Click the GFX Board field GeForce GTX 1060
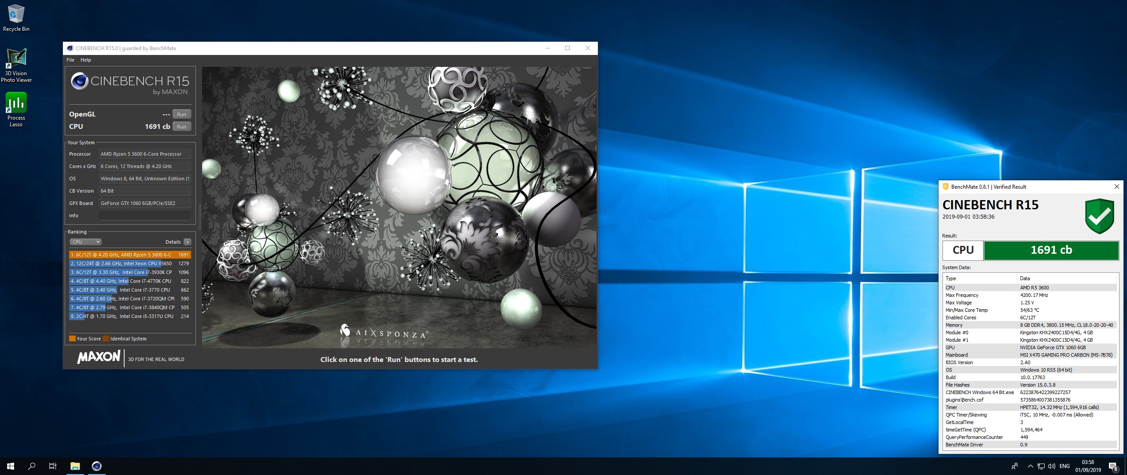Screen dimensions: 1127x475 (x=145, y=203)
